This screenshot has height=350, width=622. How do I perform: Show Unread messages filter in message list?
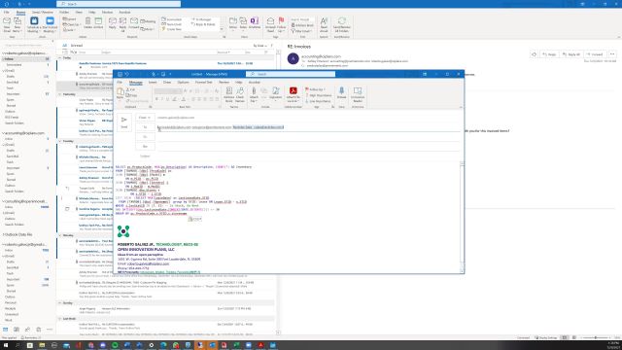point(76,46)
